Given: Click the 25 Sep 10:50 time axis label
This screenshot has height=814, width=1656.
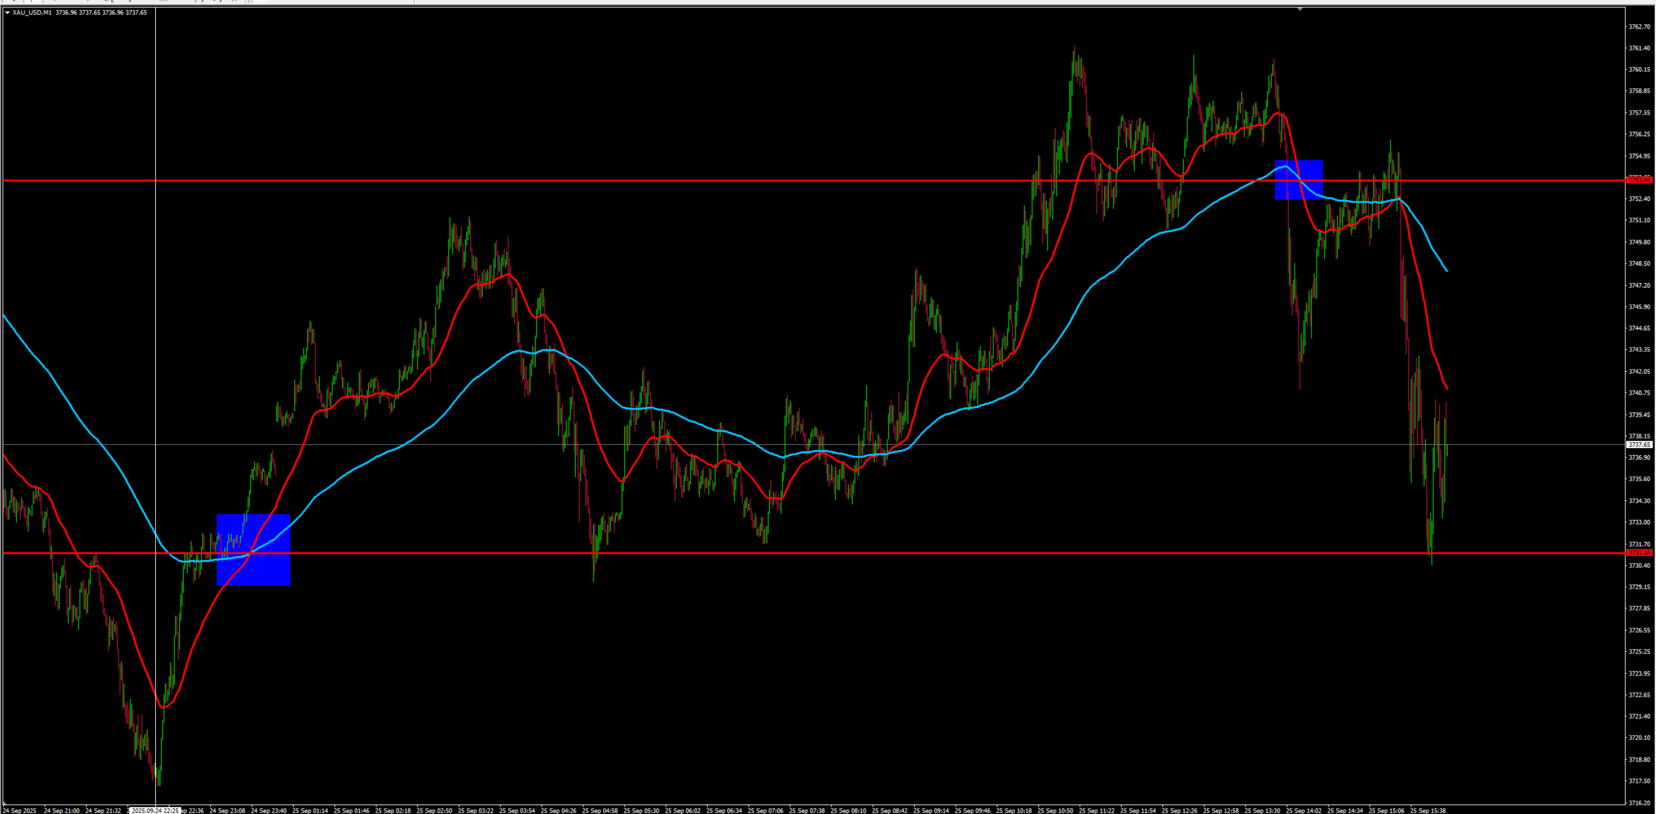Looking at the screenshot, I should click(1055, 810).
